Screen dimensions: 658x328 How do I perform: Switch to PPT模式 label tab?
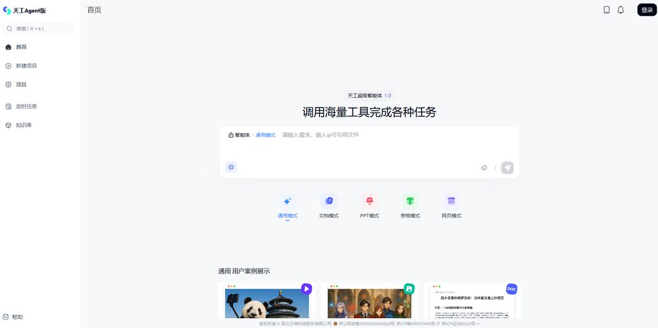pos(370,216)
